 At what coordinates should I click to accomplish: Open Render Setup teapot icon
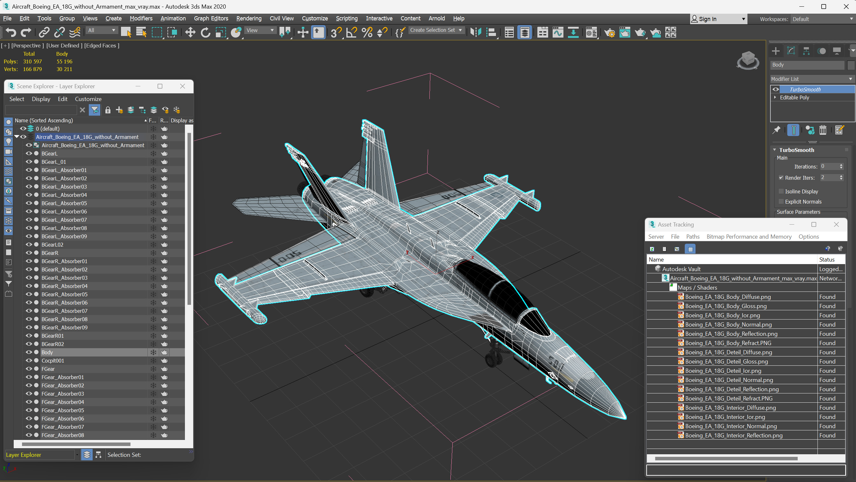coord(609,32)
